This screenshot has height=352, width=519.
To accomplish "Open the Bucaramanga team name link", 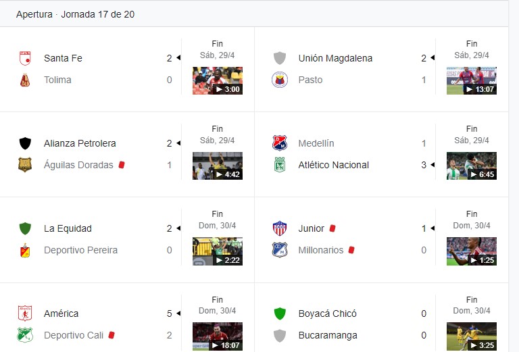I will [x=328, y=336].
